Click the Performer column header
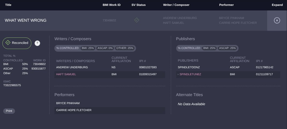 pos(226,5)
